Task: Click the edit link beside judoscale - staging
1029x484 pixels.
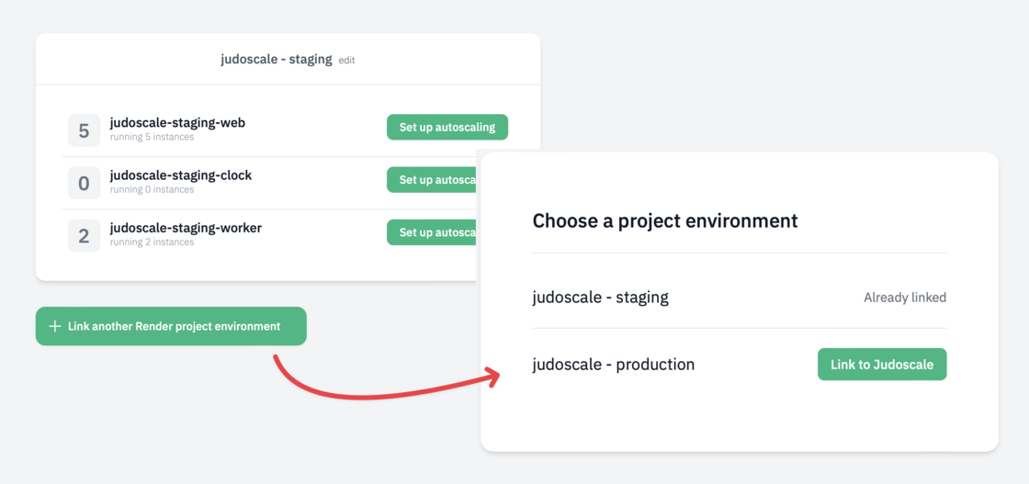Action: point(346,61)
